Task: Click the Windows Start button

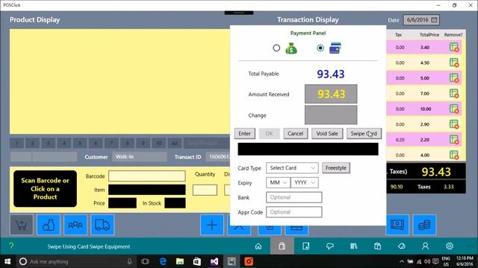Action: tap(7, 261)
